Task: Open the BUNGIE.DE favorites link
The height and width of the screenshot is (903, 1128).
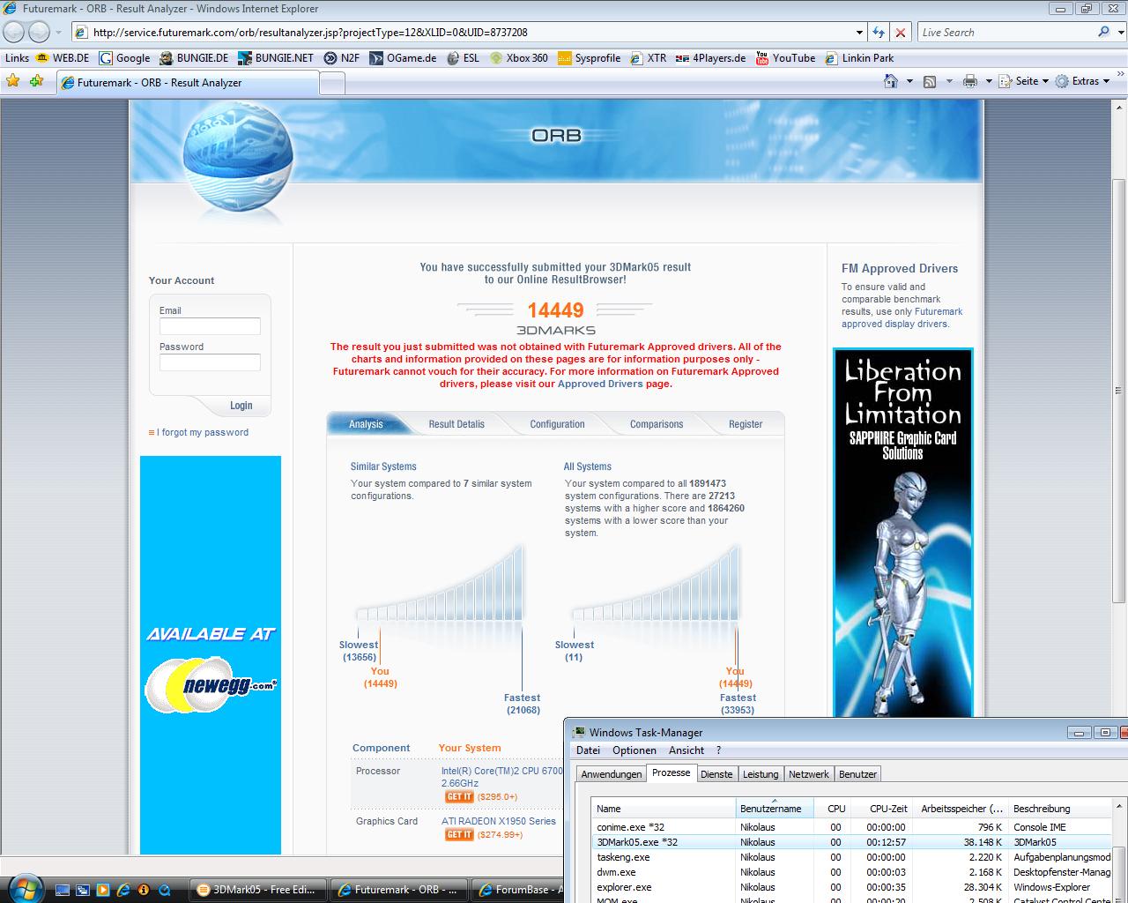Action: [194, 58]
